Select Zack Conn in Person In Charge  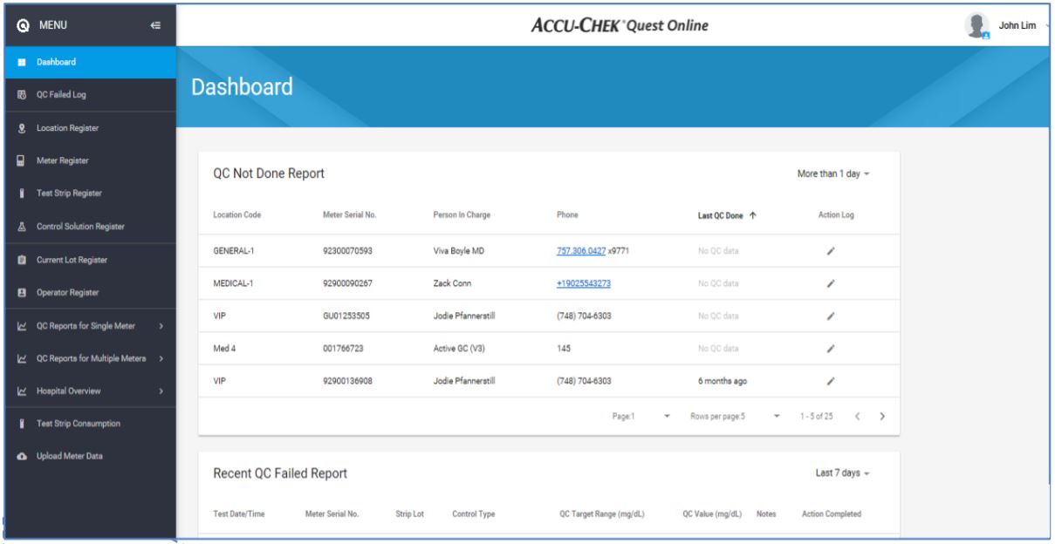click(x=452, y=283)
